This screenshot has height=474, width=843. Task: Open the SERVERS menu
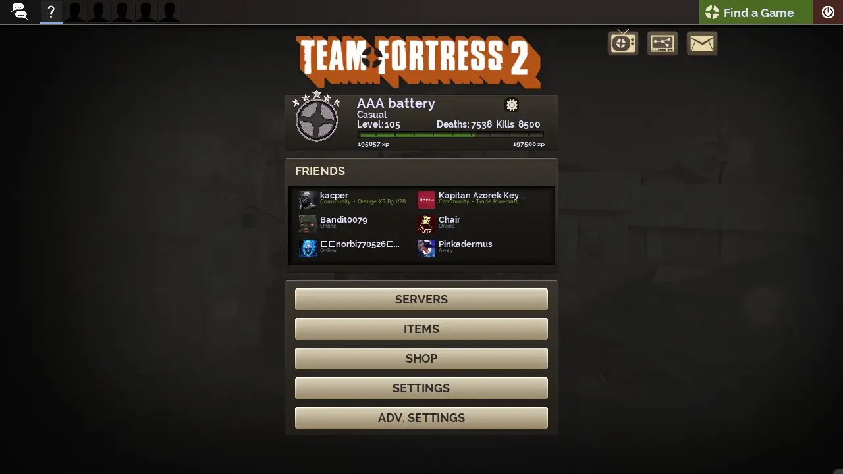click(421, 299)
